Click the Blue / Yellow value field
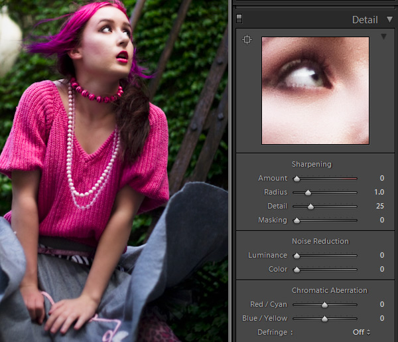Image resolution: width=398 pixels, height=342 pixels. pyautogui.click(x=382, y=318)
